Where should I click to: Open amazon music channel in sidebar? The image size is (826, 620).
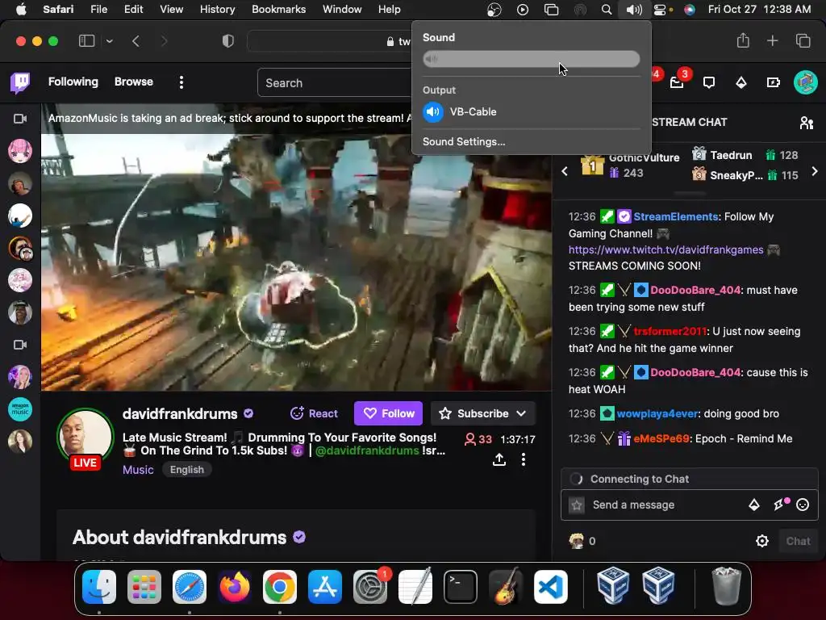pyautogui.click(x=20, y=409)
